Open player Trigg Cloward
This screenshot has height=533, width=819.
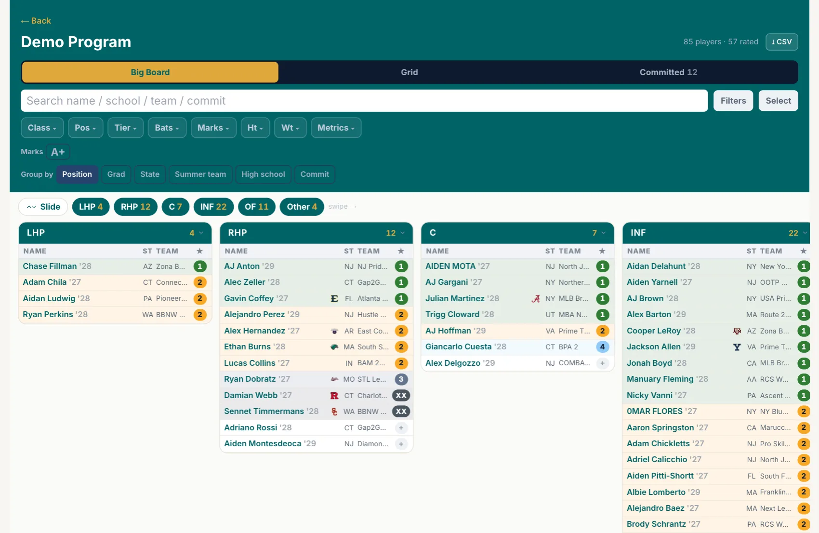[x=452, y=315]
